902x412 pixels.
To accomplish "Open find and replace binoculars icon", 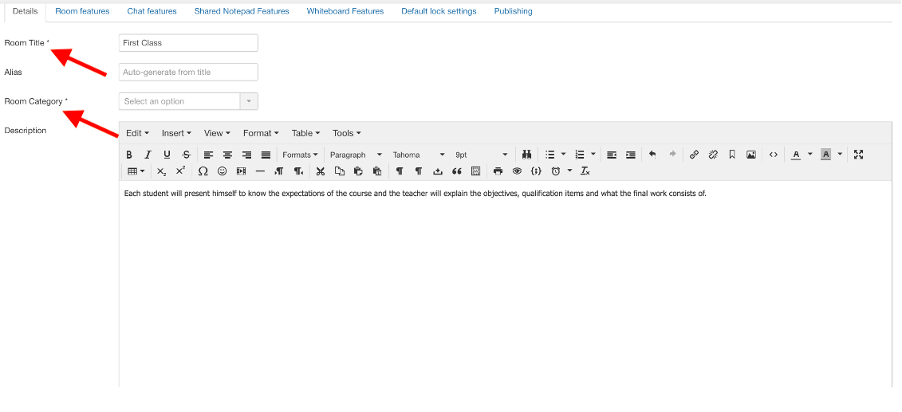I will (x=526, y=155).
